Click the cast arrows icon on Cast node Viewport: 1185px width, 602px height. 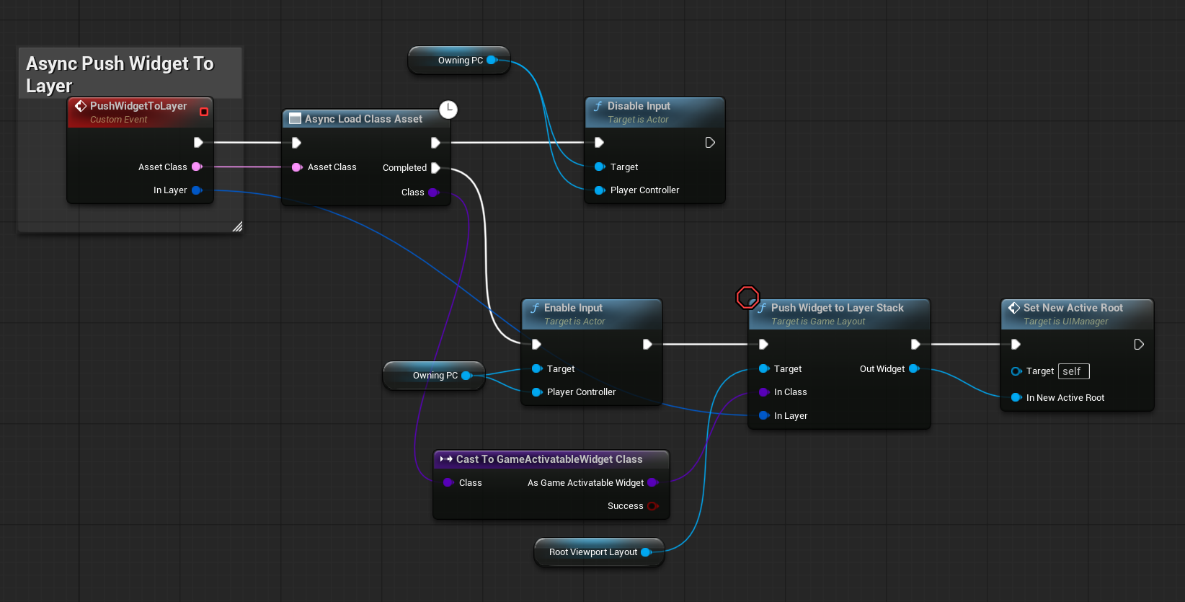point(446,459)
